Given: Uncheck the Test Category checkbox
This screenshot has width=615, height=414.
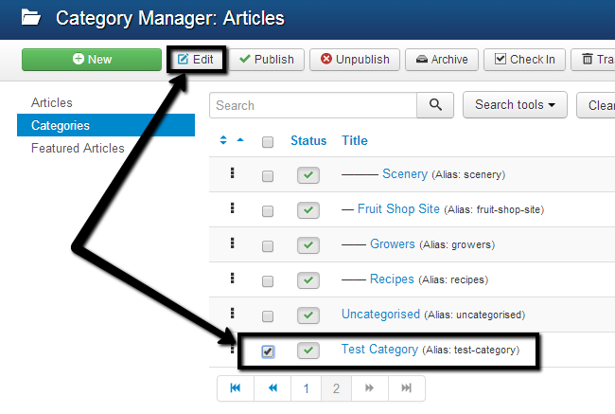Looking at the screenshot, I should coord(268,351).
